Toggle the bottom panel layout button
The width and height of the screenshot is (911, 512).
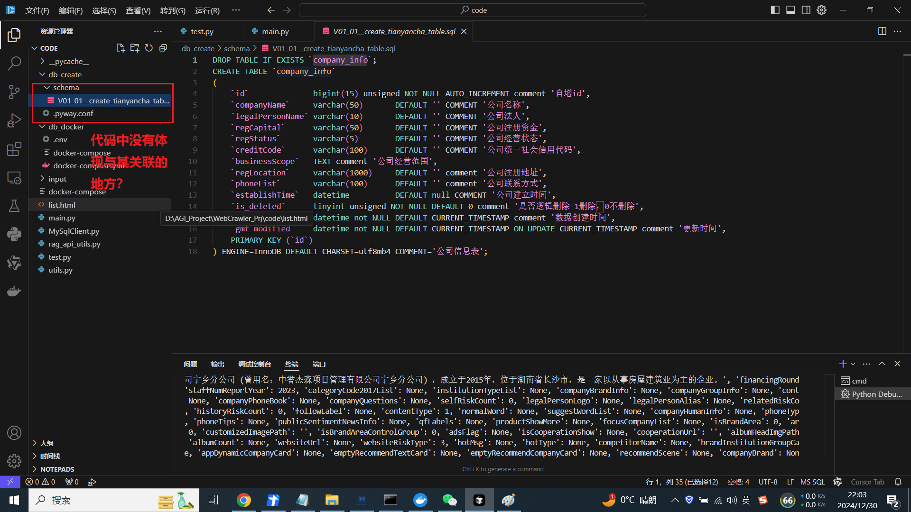tap(790, 10)
